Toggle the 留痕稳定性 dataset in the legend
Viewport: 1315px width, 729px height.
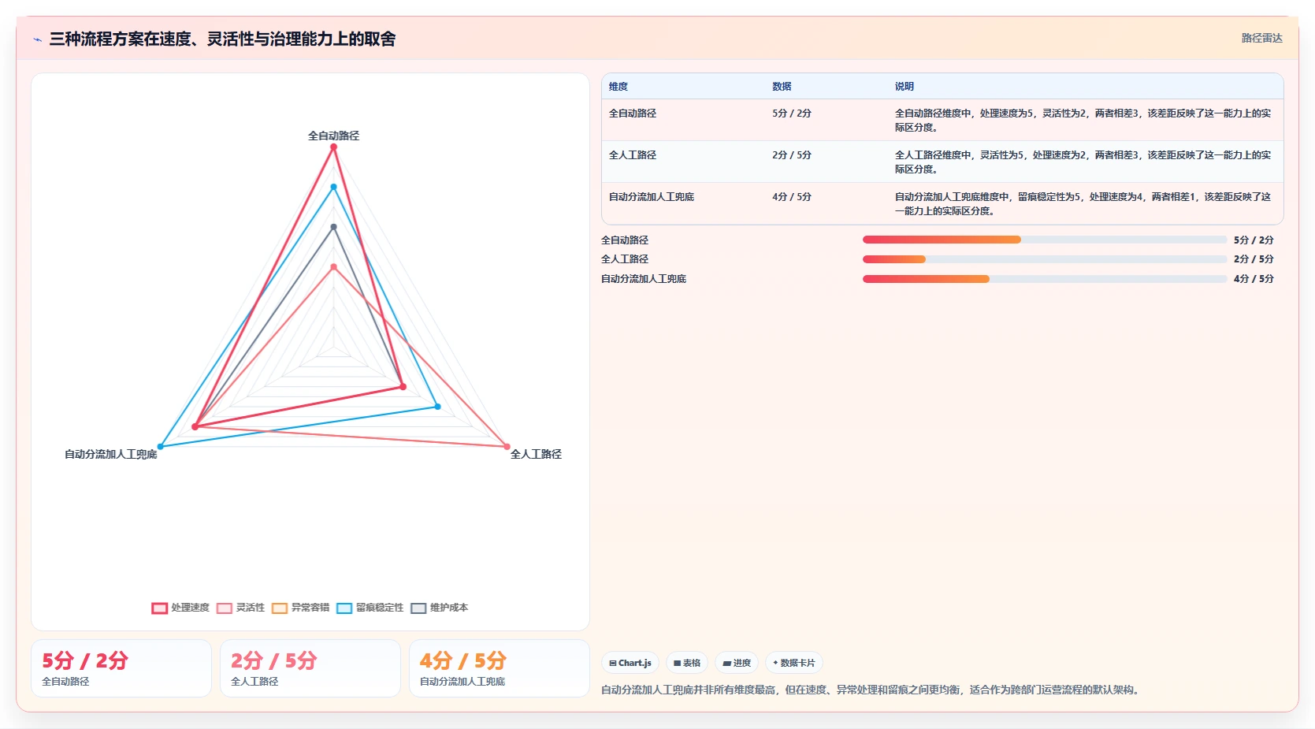coord(370,608)
